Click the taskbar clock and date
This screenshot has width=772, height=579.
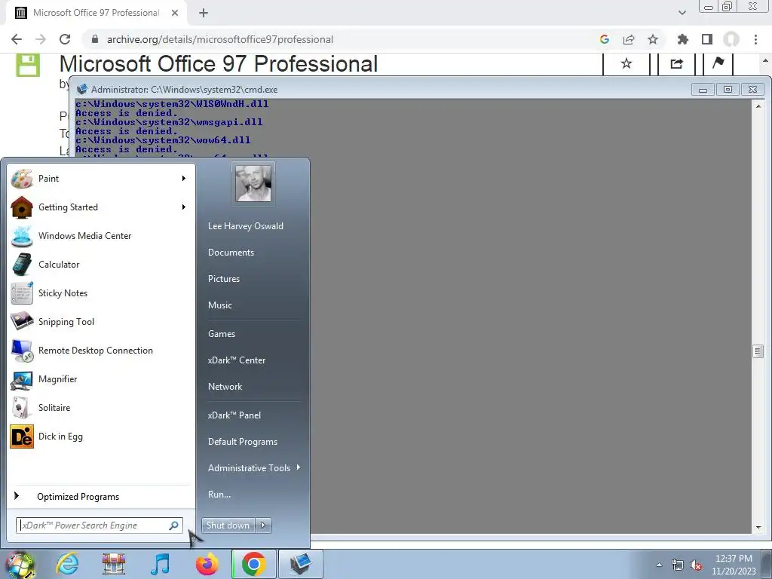[x=734, y=565]
